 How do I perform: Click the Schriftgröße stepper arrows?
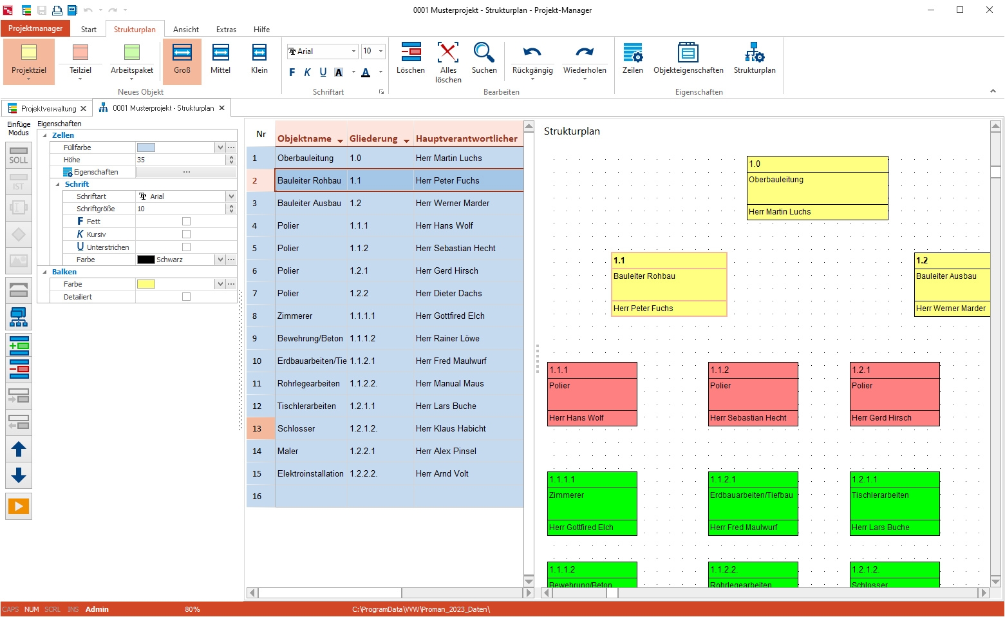pyautogui.click(x=232, y=209)
